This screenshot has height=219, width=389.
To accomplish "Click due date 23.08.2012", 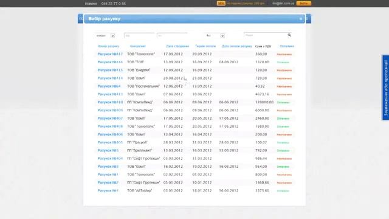I will tap(202, 78).
